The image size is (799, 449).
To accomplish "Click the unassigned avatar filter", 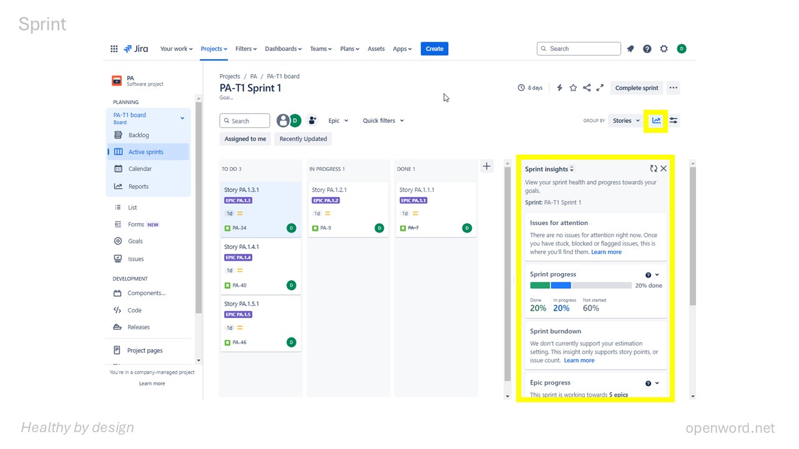I will pyautogui.click(x=283, y=120).
